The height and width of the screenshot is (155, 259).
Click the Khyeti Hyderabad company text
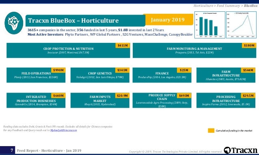pyautogui.click(x=100, y=104)
